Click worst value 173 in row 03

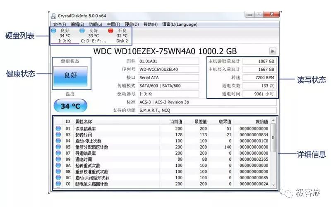(x=203, y=135)
